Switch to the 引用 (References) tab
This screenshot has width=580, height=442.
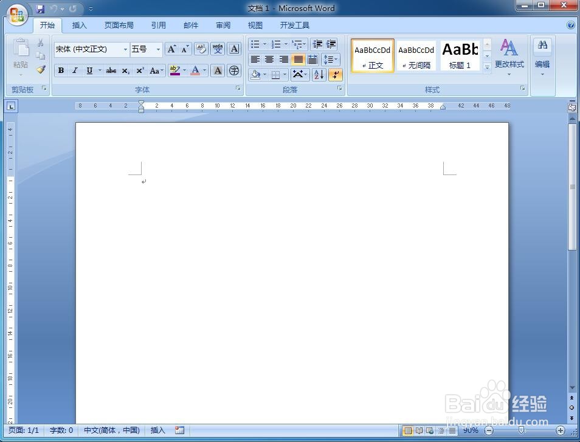point(158,25)
